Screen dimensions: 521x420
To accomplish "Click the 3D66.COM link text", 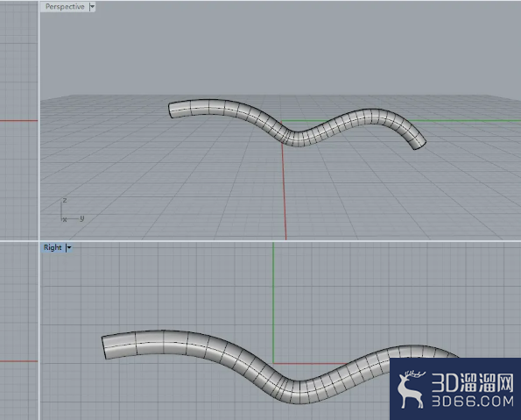I will coord(473,402).
